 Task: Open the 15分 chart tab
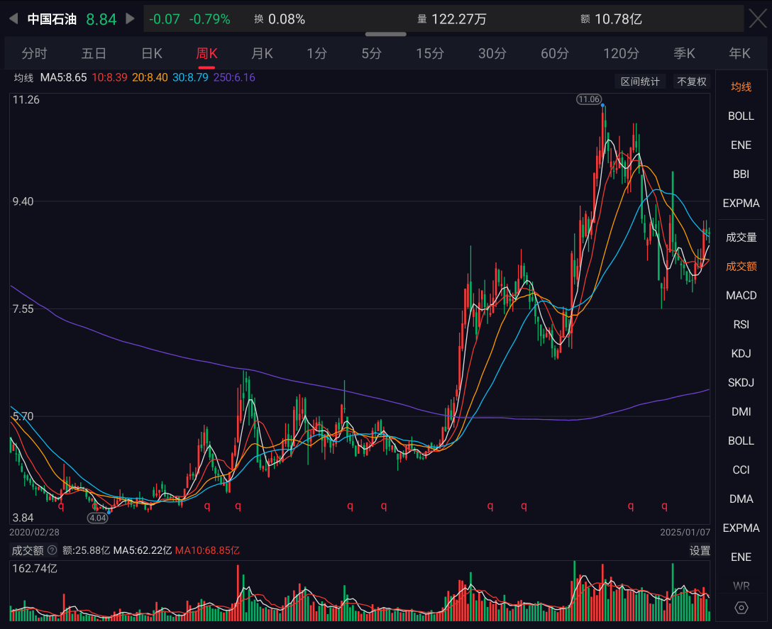[430, 53]
